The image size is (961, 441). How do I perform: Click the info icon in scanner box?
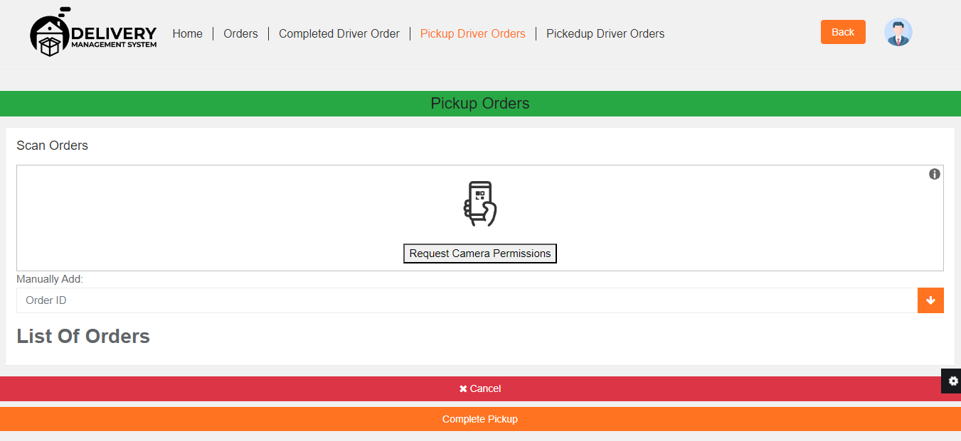pyautogui.click(x=934, y=174)
